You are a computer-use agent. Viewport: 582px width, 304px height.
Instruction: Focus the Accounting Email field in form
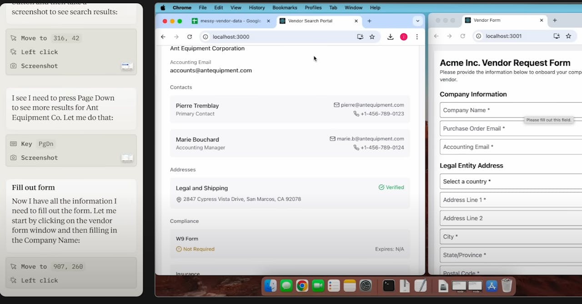tap(511, 147)
